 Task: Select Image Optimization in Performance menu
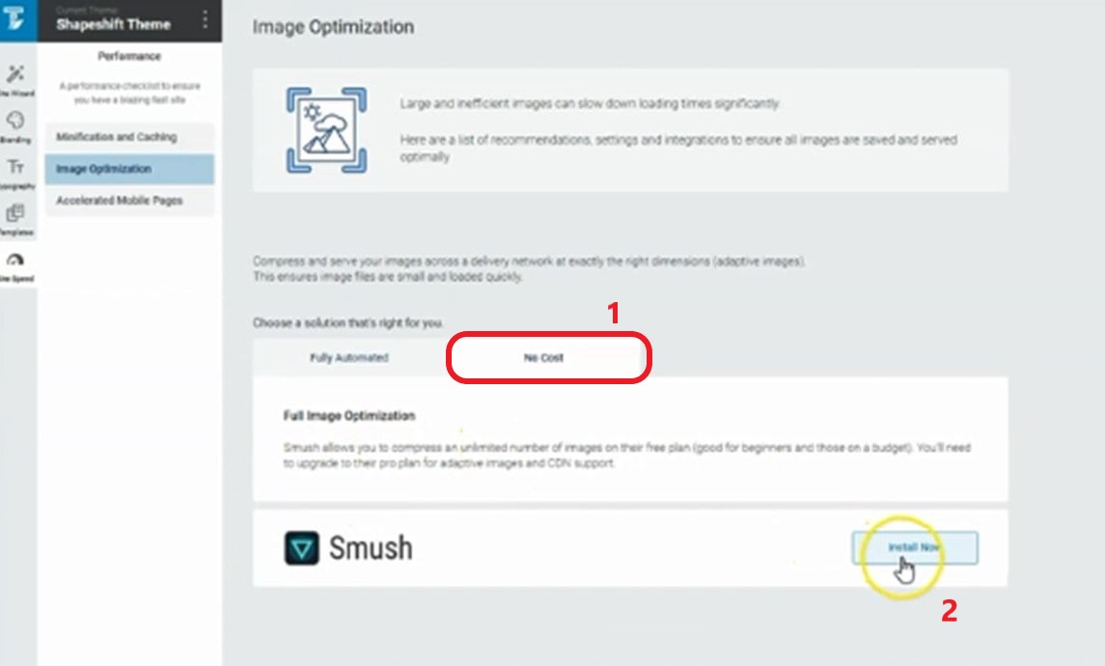point(129,169)
